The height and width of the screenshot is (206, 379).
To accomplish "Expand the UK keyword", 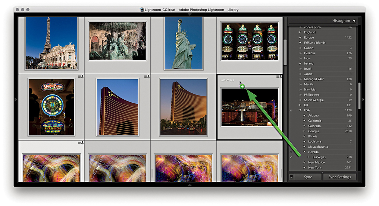I will tap(300, 105).
